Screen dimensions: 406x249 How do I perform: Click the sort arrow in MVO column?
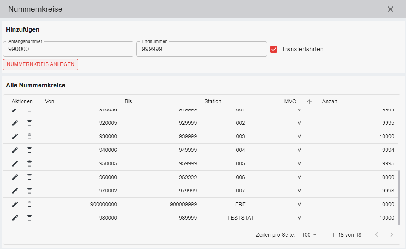click(309, 102)
